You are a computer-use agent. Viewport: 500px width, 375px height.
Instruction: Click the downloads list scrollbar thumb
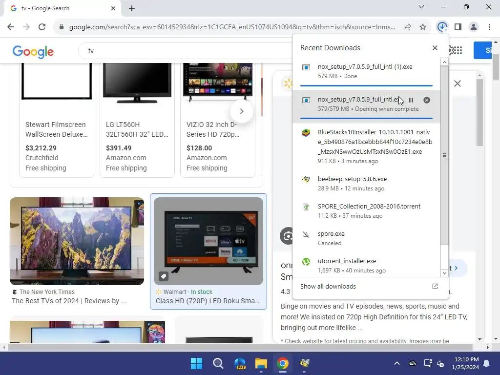[x=444, y=156]
